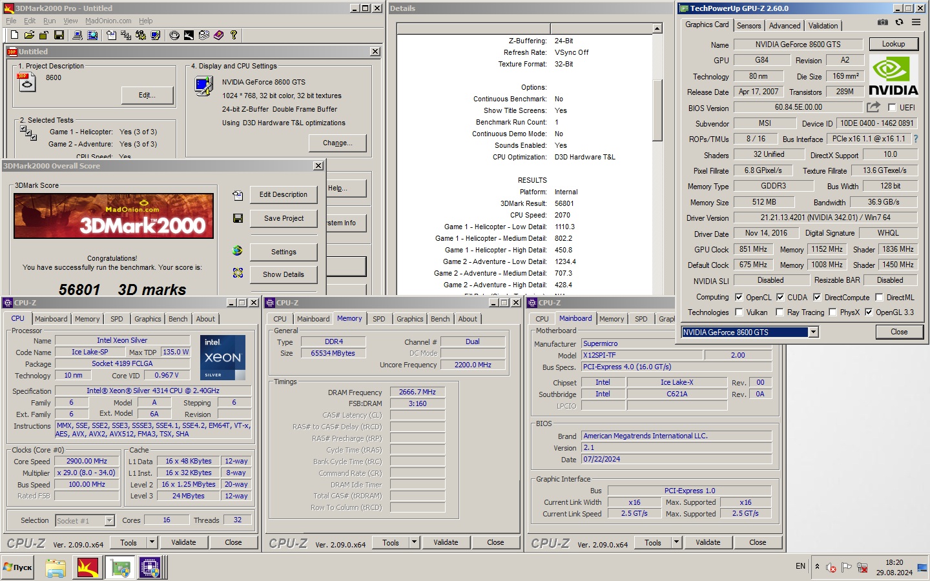Click the Show Details button

[284, 274]
